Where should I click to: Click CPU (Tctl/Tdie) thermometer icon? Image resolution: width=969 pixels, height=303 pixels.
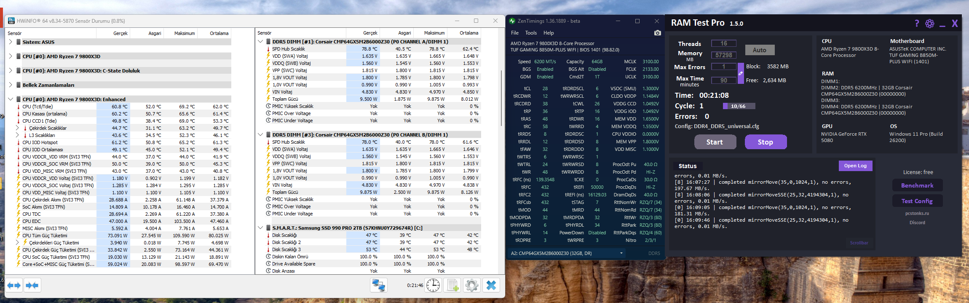tap(19, 107)
